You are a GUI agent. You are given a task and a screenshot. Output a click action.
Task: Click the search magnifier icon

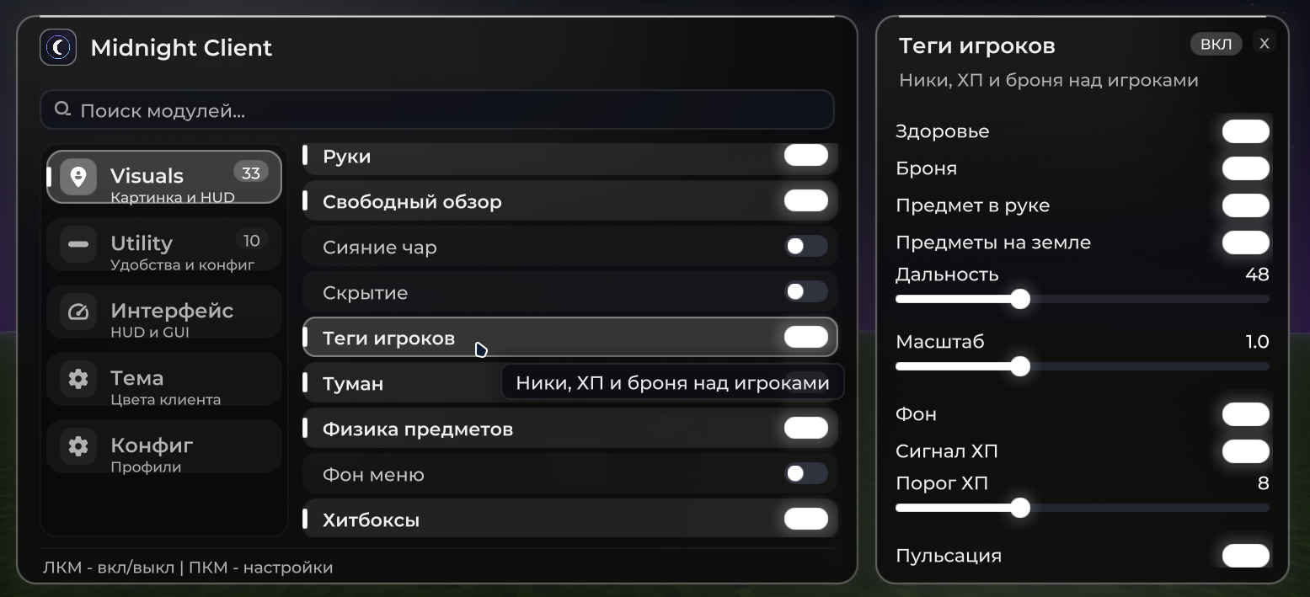click(62, 109)
